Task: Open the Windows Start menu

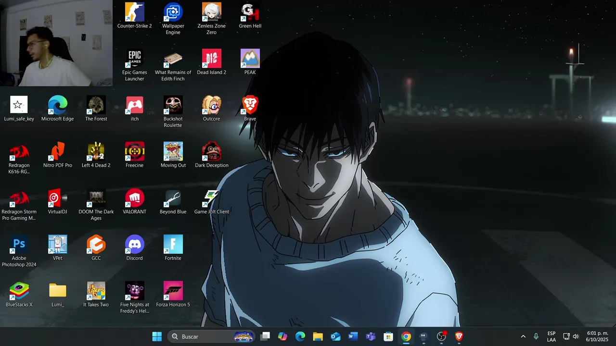Action: click(157, 336)
